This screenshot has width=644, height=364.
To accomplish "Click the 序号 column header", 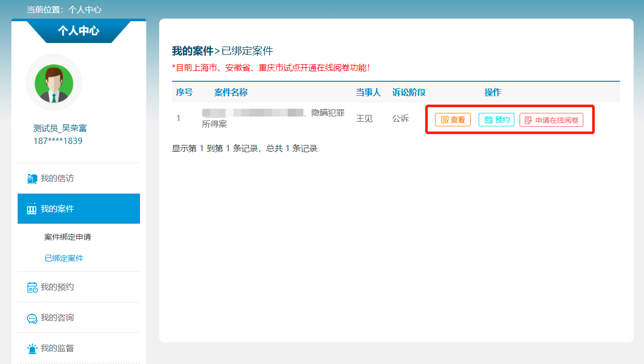I will 184,92.
